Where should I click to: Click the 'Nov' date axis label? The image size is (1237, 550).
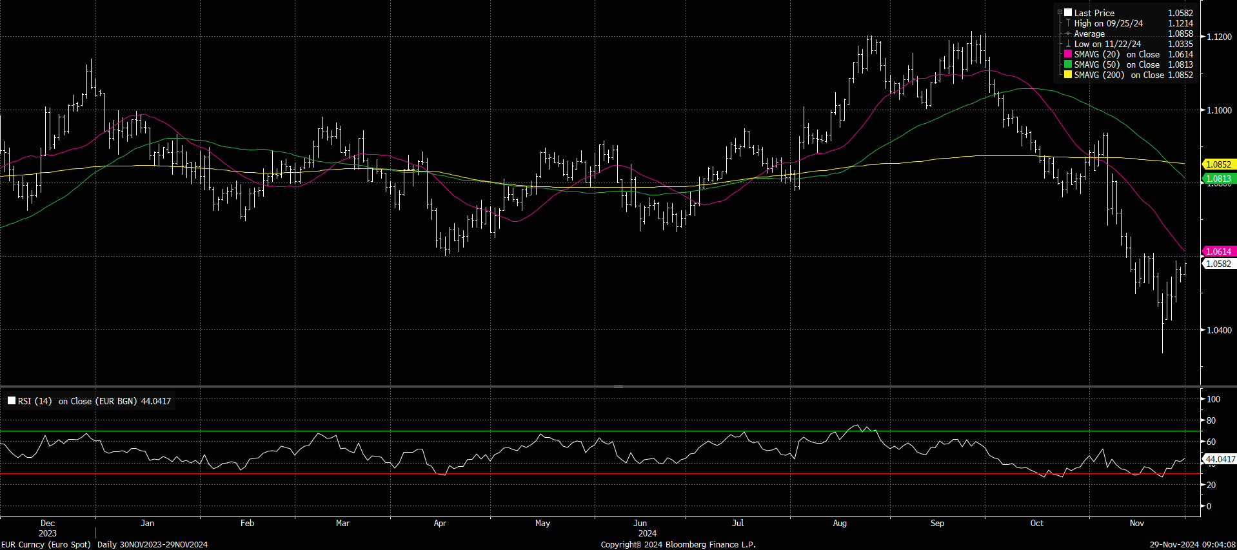(x=1136, y=523)
